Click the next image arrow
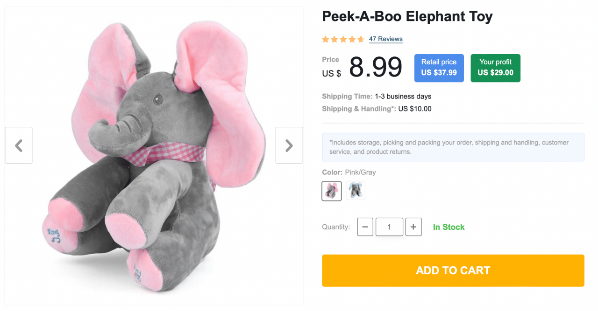This screenshot has width=598, height=311. click(x=289, y=145)
